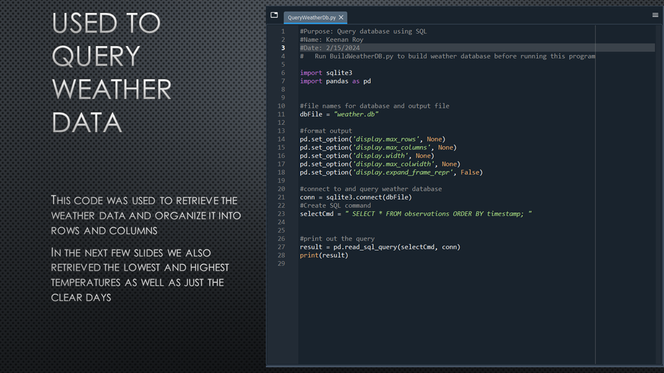664x373 pixels.
Task: Click the 'import pandas as pd' line
Action: [x=335, y=81]
